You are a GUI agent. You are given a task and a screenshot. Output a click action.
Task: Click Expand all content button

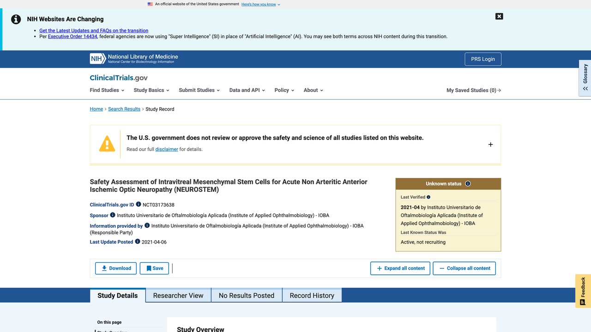pos(400,268)
